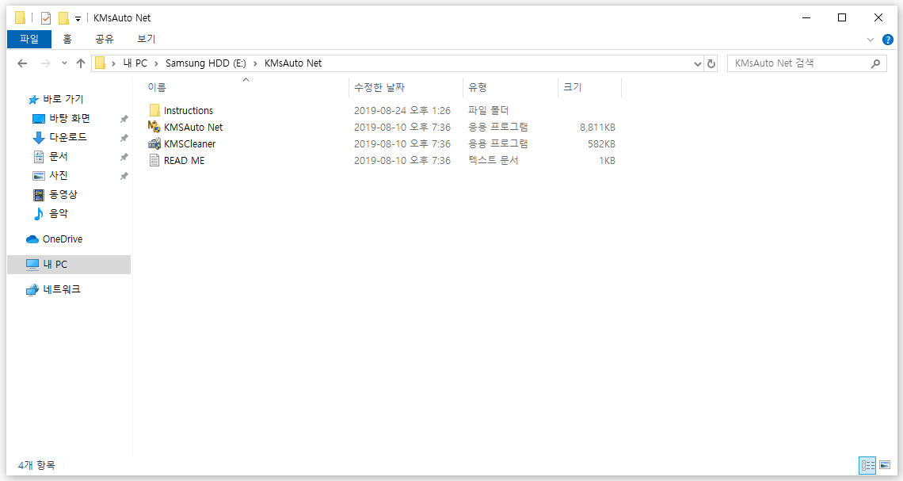Switch to details view layout icon

pyautogui.click(x=868, y=465)
